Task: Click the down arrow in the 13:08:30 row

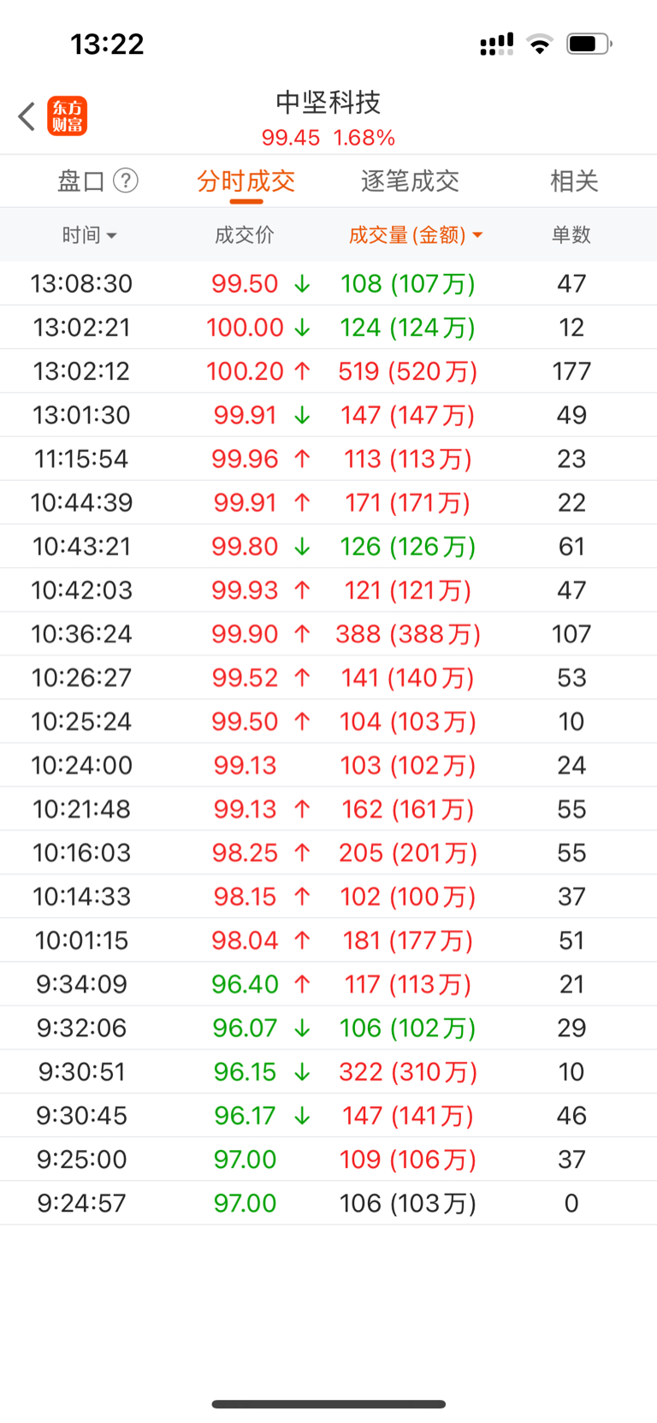Action: 302,284
